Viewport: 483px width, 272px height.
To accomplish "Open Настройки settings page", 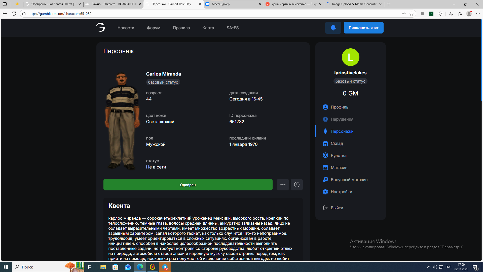I will pos(341,192).
